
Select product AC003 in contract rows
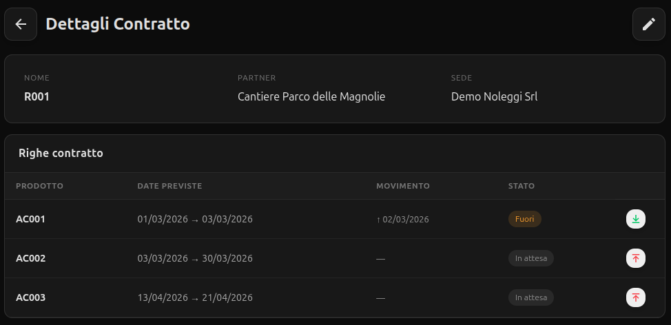[30, 297]
